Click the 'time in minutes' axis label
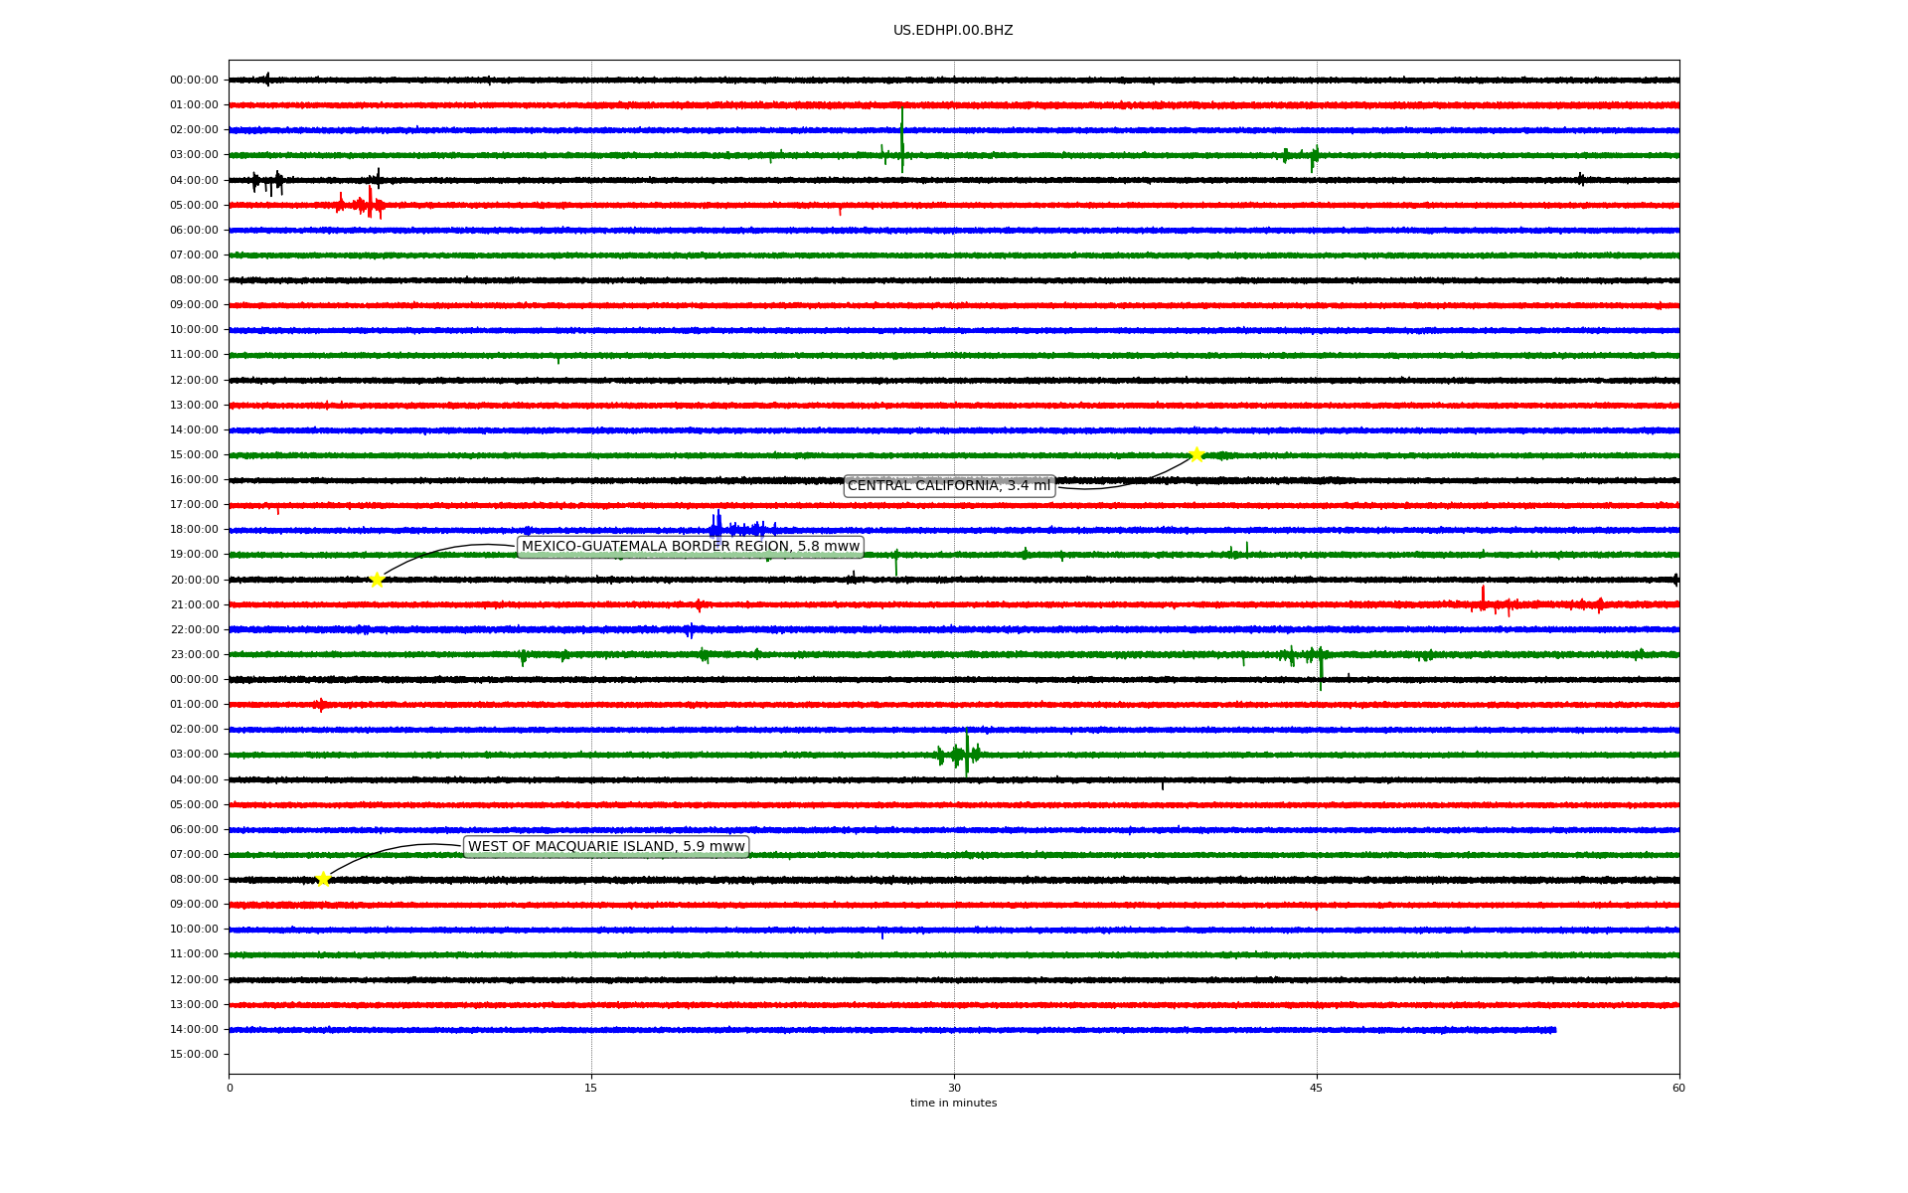Viewport: 1908px width, 1193px height. coord(952,1104)
